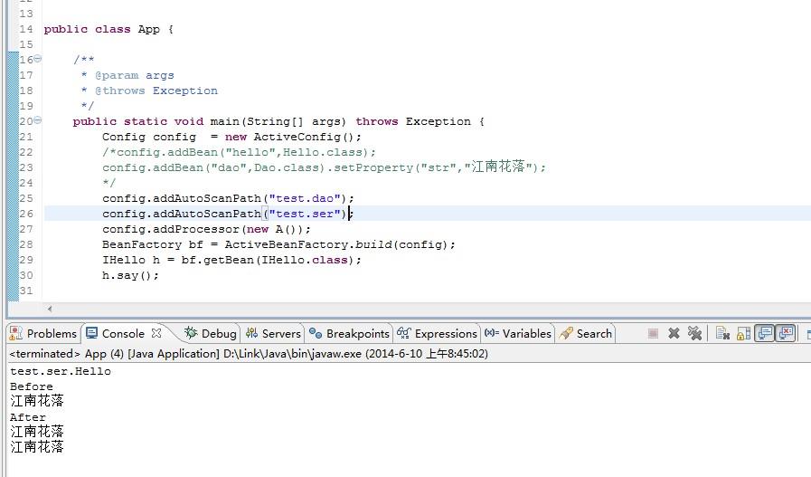The height and width of the screenshot is (477, 811).
Task: Select the Console tab
Action: [x=123, y=333]
